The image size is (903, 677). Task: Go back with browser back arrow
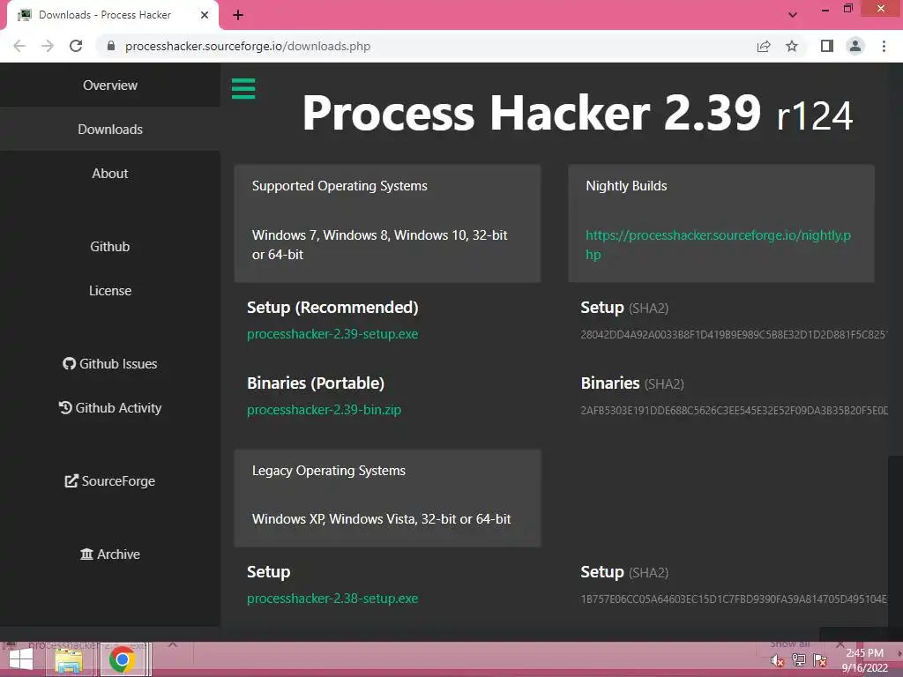click(19, 46)
